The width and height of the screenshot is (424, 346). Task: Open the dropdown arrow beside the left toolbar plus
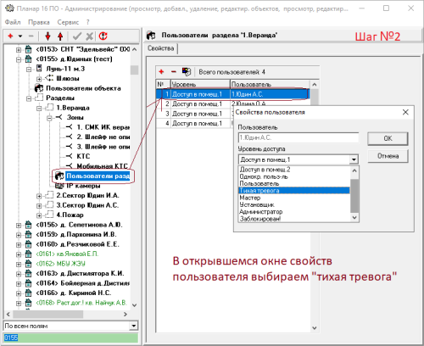tap(20, 36)
